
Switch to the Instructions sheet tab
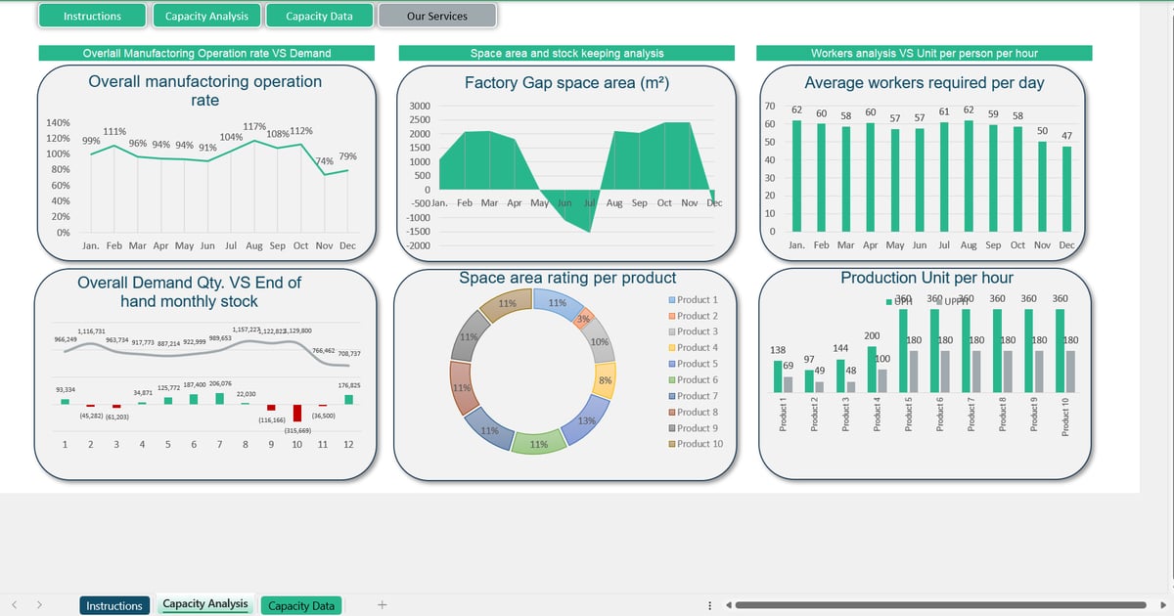(x=114, y=605)
